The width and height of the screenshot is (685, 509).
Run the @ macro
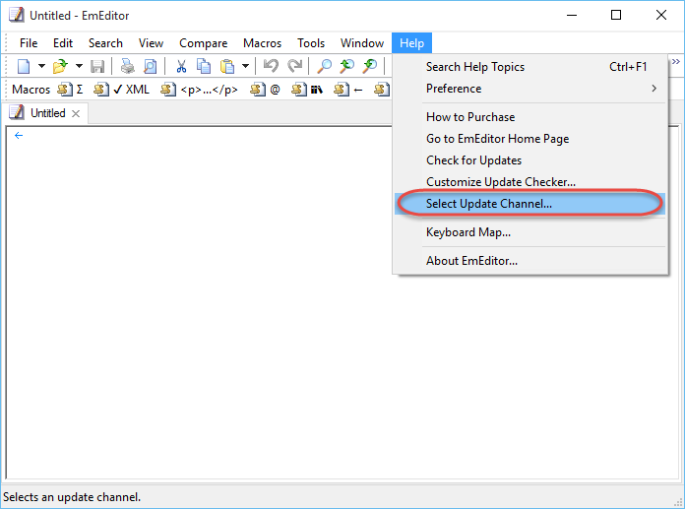tap(265, 90)
